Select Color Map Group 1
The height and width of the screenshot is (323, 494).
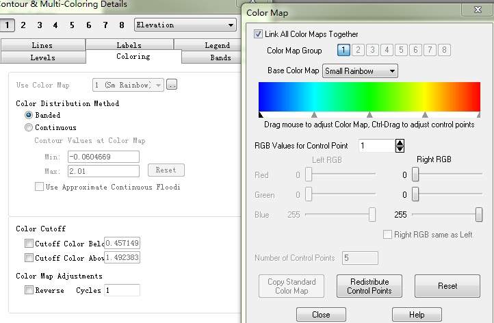[343, 50]
